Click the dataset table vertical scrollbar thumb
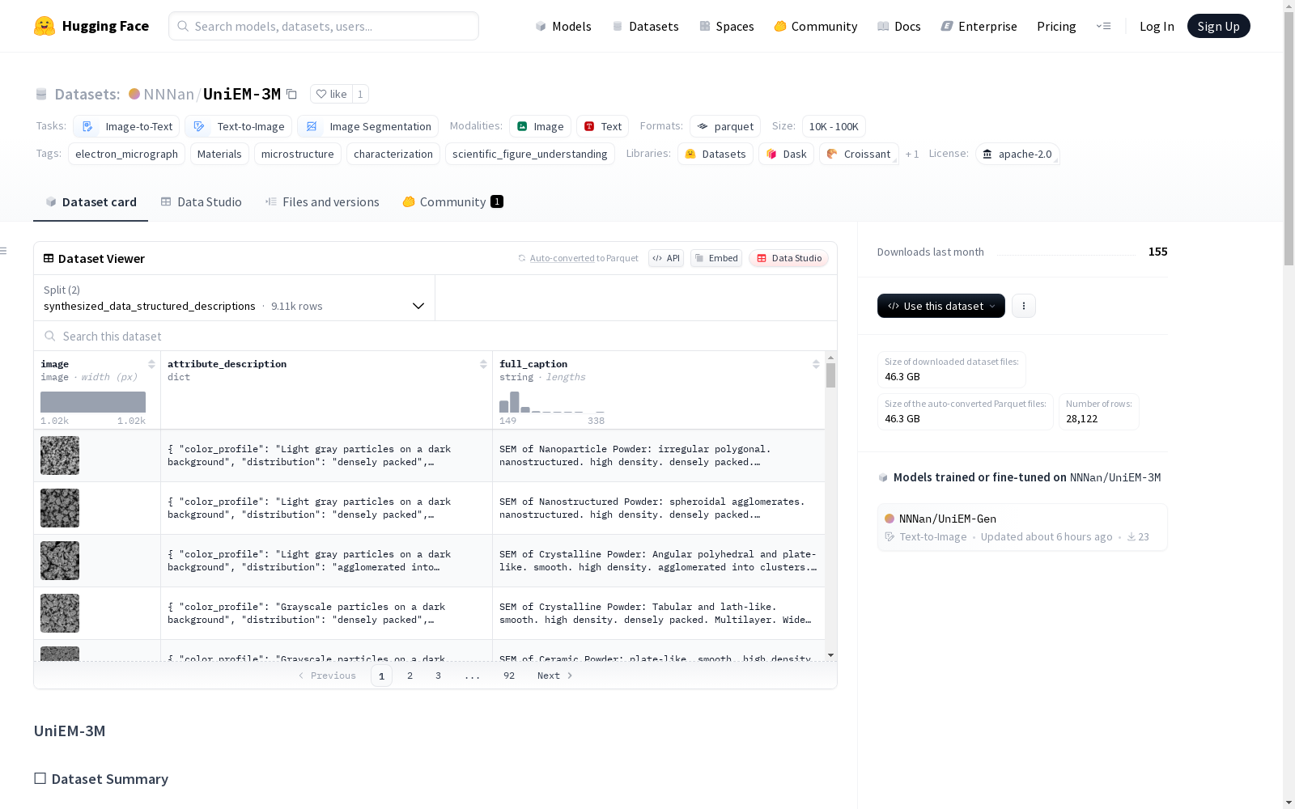Screen dimensions: 1295x809 coord(830,375)
